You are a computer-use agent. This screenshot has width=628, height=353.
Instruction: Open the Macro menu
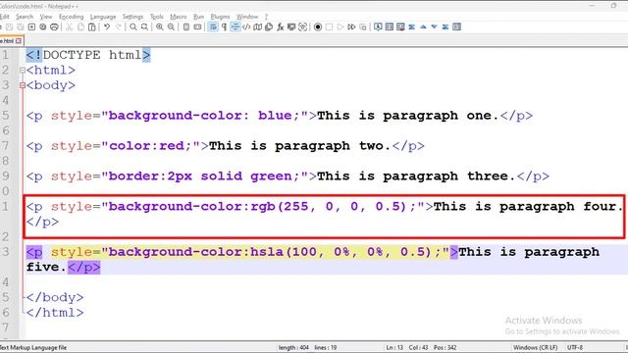point(179,17)
